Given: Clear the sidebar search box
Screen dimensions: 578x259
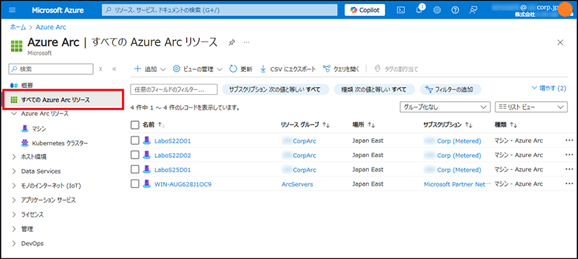Looking at the screenshot, I should pos(101,69).
